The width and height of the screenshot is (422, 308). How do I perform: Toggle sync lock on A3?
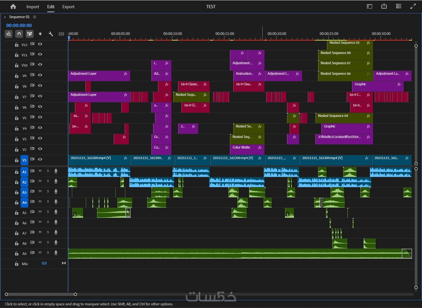click(32, 191)
